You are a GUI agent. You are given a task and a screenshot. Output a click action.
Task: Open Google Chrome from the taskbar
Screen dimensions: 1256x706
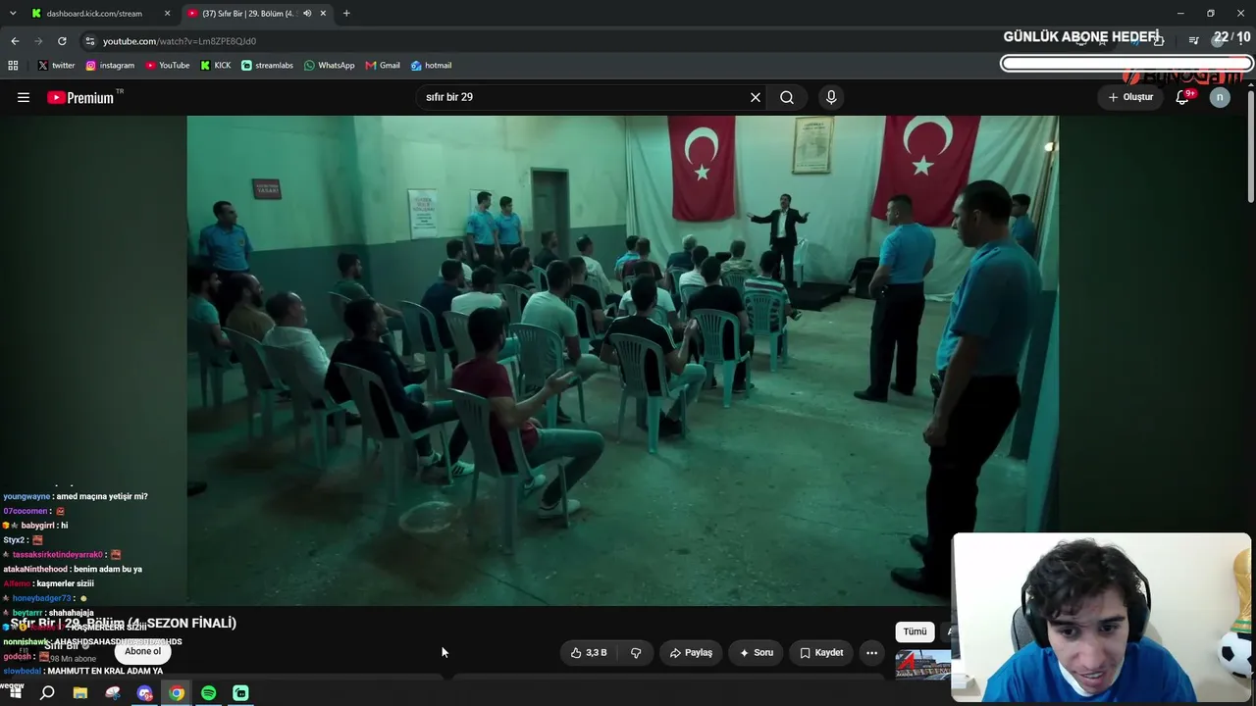[x=177, y=693]
